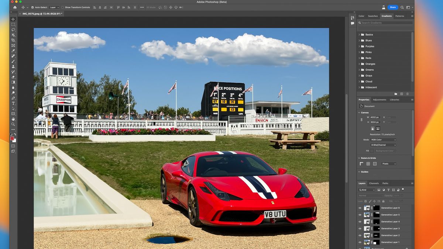Select the Eraser tool
This screenshot has width=443, height=249.
[13, 77]
